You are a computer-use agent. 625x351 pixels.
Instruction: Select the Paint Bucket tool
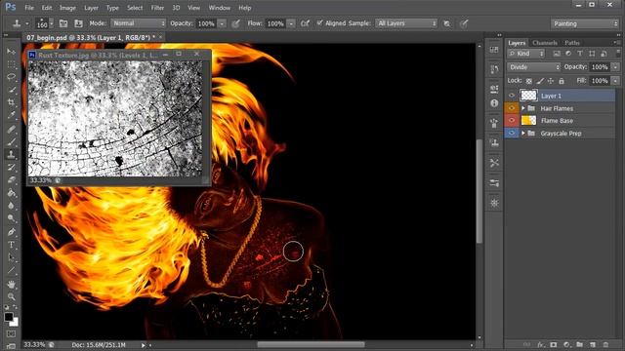[x=11, y=193]
